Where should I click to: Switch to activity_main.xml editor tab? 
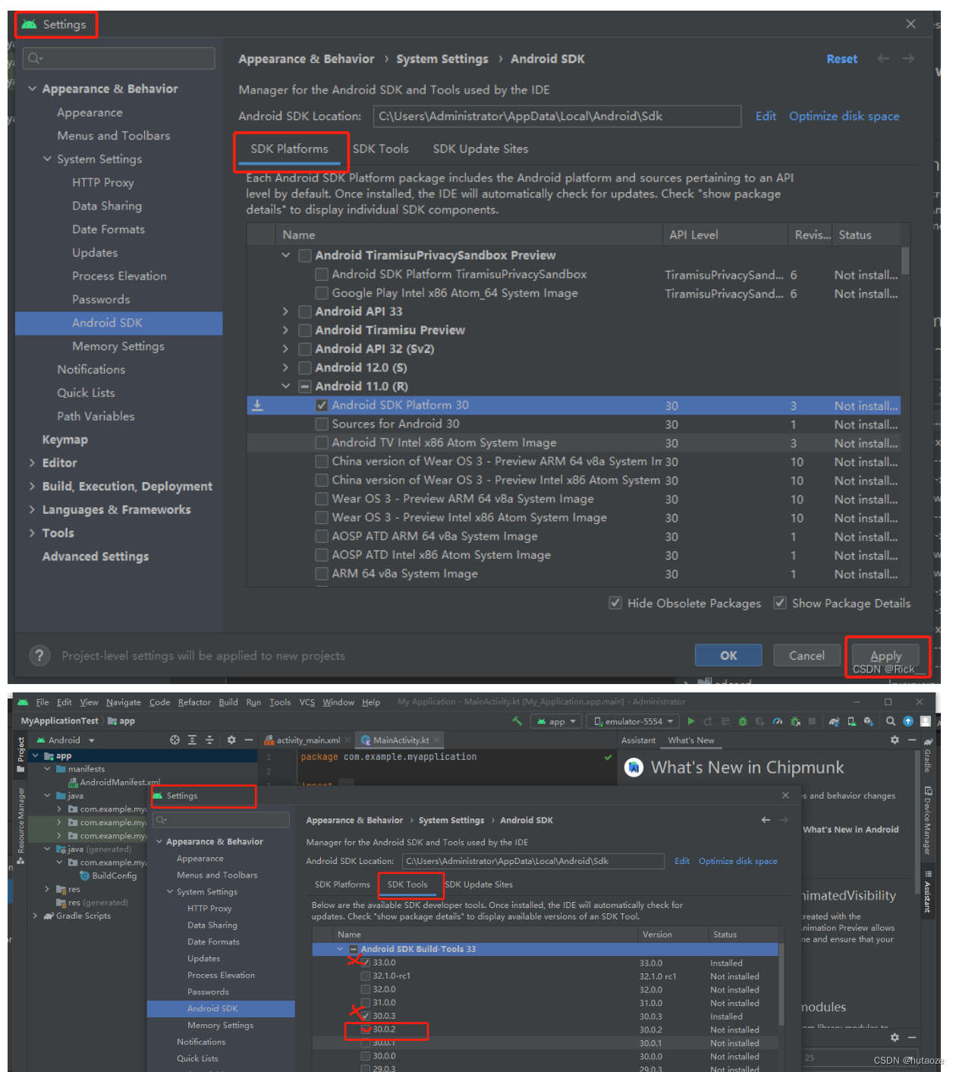(307, 740)
